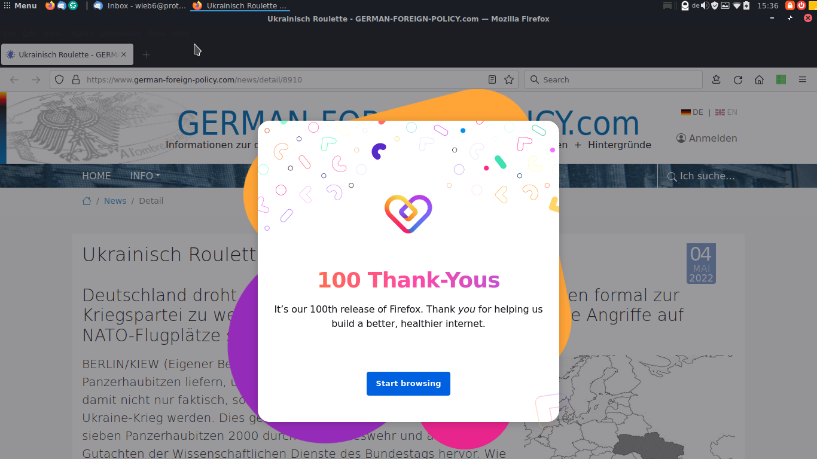Go to the Firefox home page icon
This screenshot has width=817, height=459.
(x=760, y=79)
